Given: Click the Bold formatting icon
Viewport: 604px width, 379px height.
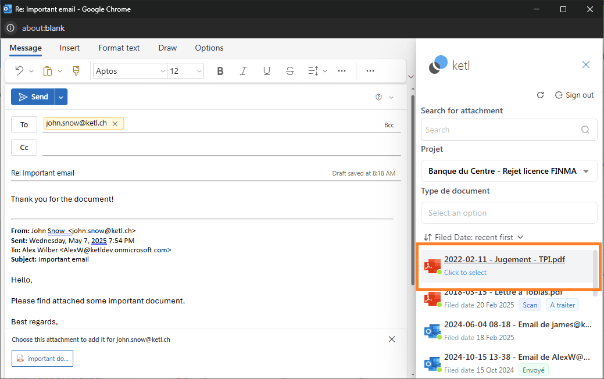Looking at the screenshot, I should tap(220, 71).
